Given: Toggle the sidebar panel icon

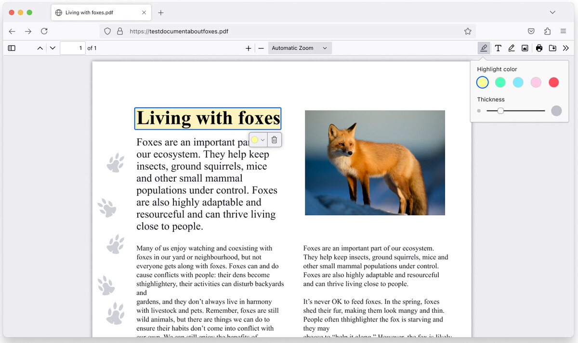Looking at the screenshot, I should [12, 48].
